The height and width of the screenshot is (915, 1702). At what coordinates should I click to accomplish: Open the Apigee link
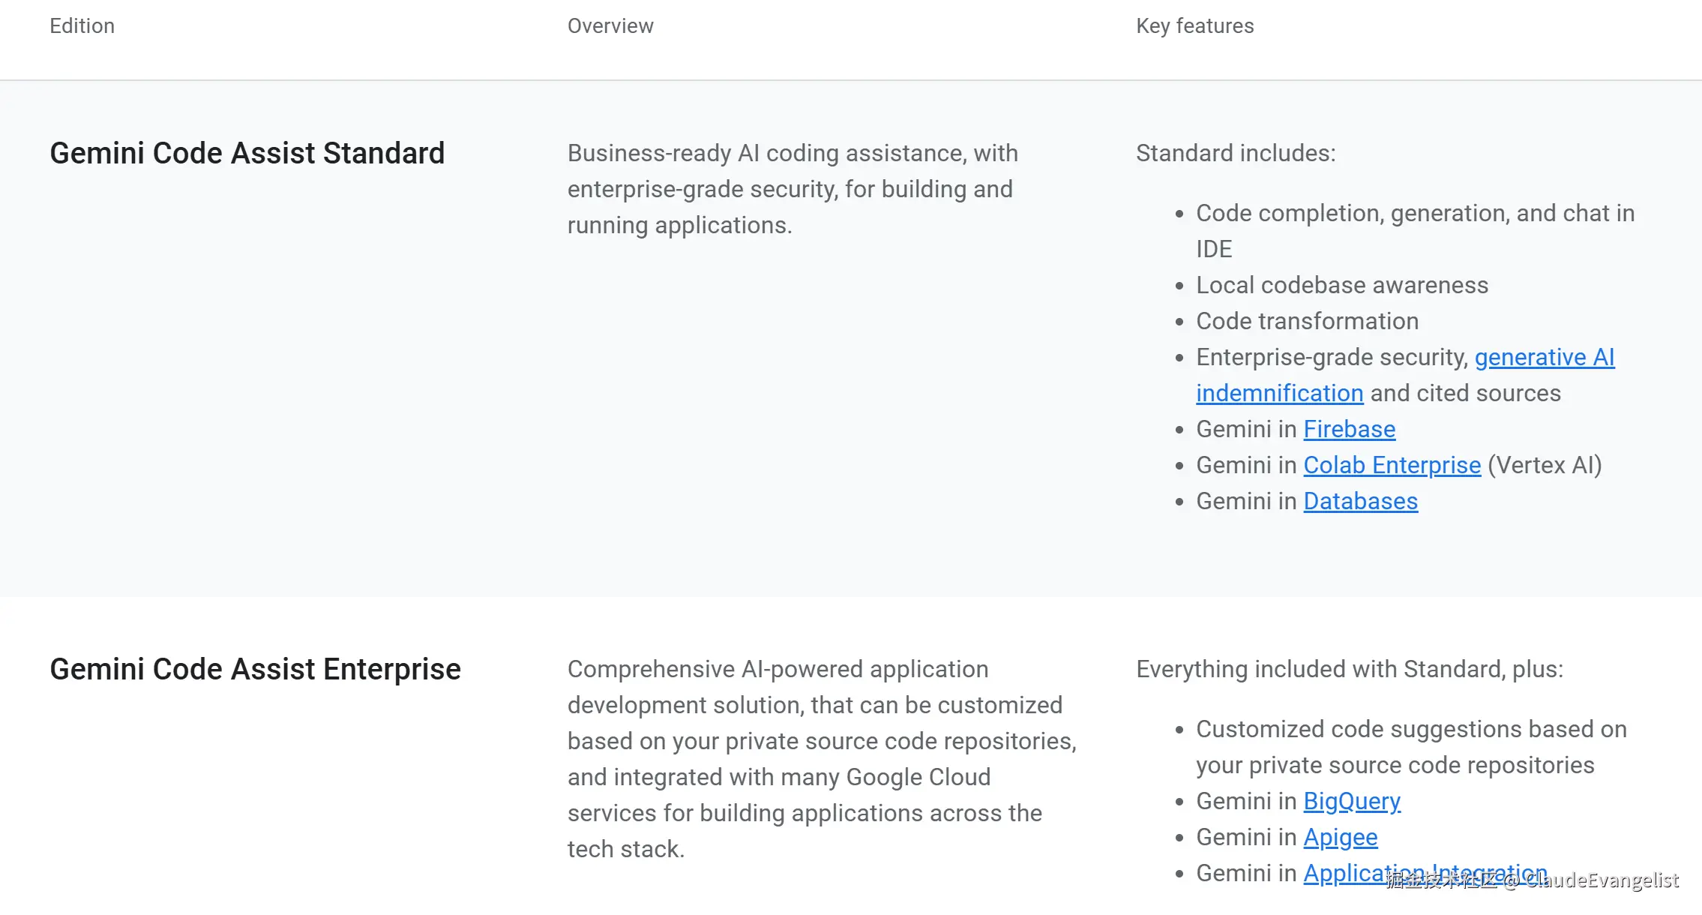point(1340,837)
